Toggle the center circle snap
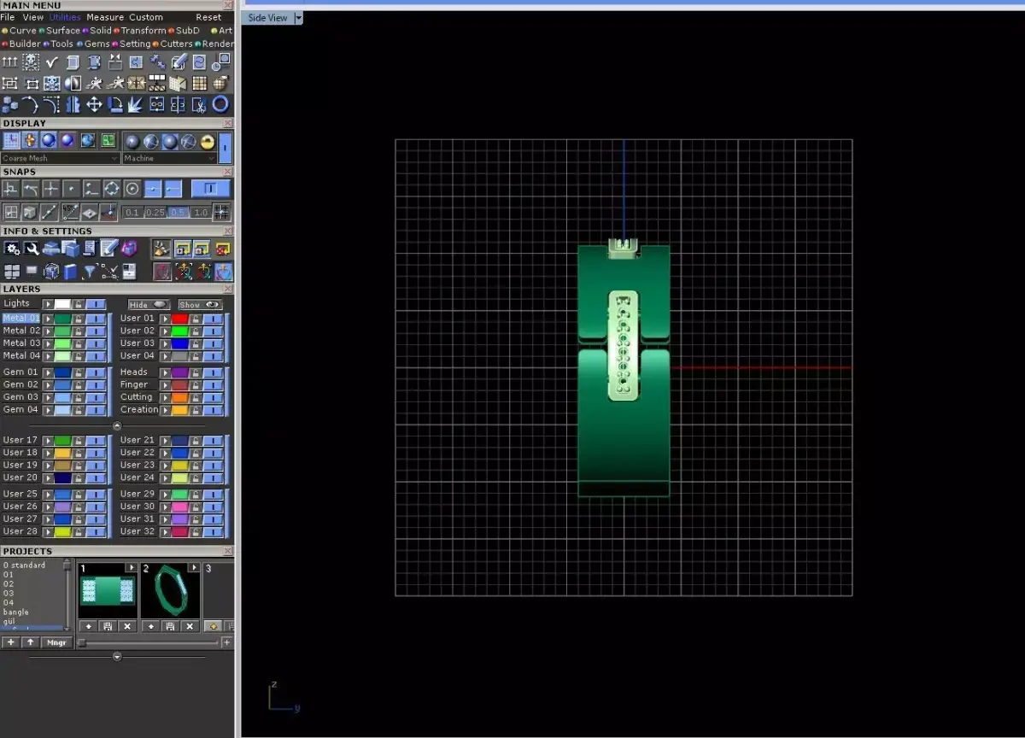Viewport: 1025px width, 738px height. coord(132,189)
